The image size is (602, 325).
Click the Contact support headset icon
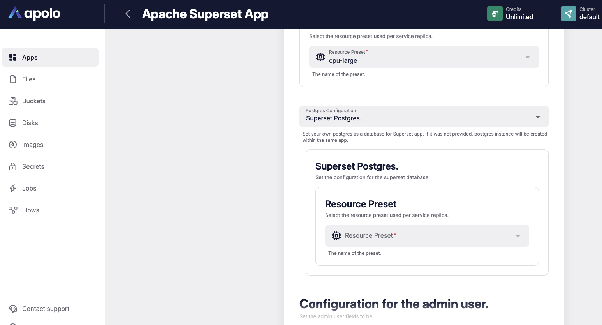pos(13,309)
